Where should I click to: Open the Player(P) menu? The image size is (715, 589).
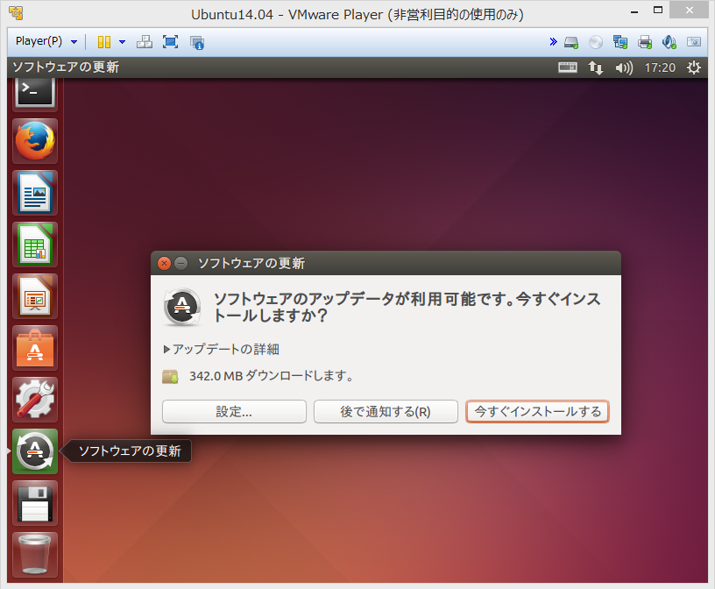(x=39, y=41)
